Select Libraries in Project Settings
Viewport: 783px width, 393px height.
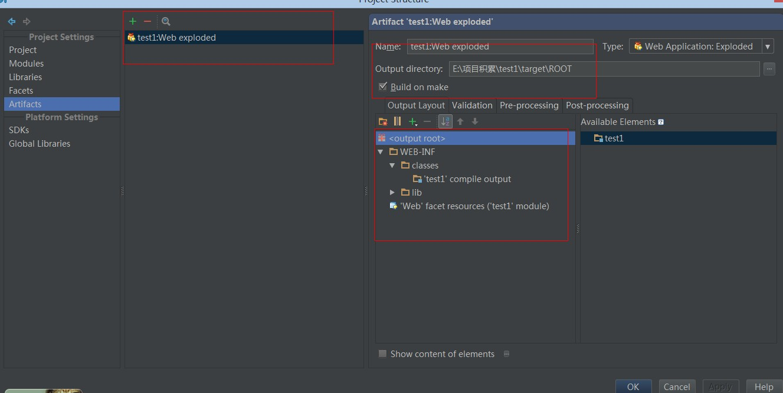point(25,77)
